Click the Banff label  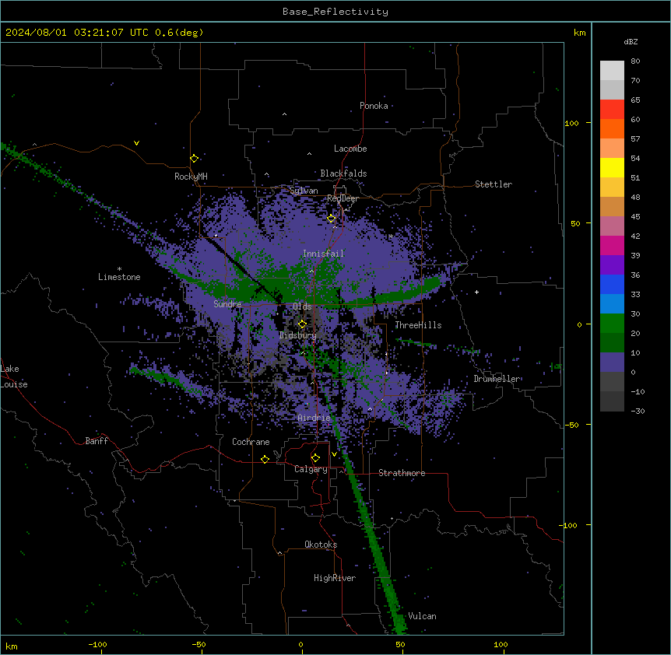tap(97, 441)
